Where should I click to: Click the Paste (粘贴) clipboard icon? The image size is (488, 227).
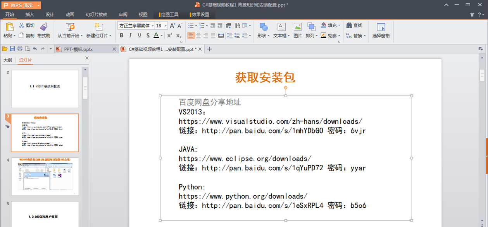coord(10,27)
